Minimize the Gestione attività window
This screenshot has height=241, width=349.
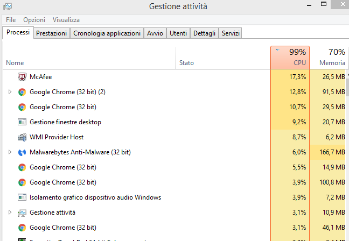coord(309,5)
